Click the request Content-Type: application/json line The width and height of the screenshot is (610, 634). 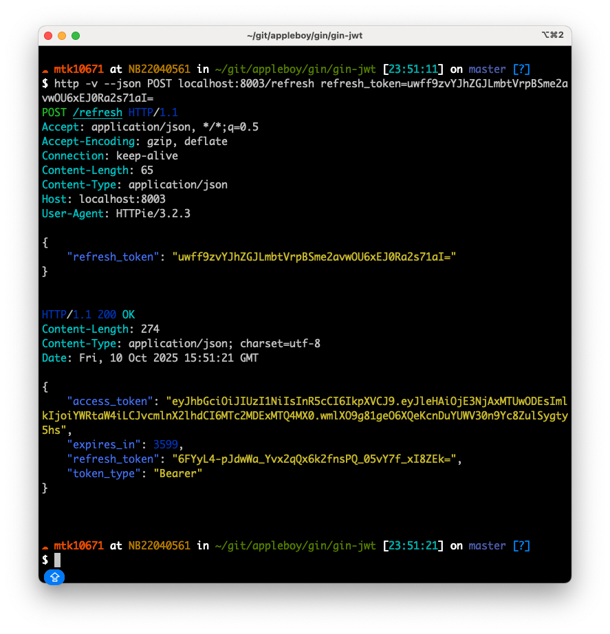135,185
